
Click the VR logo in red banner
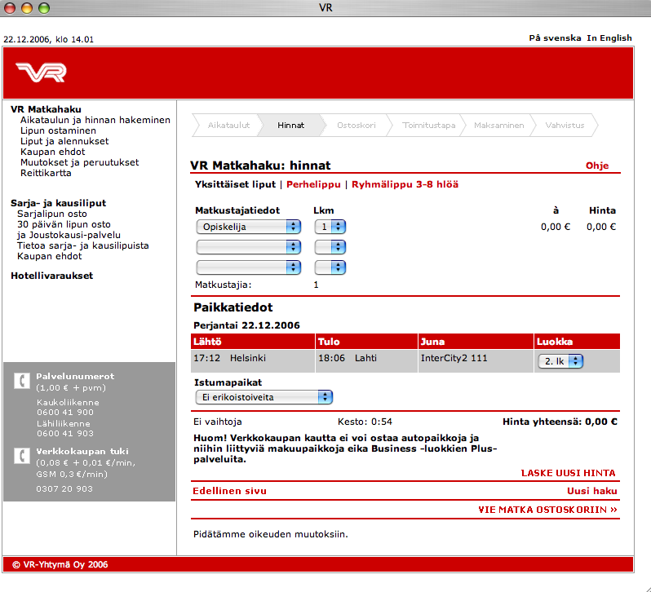coord(41,73)
